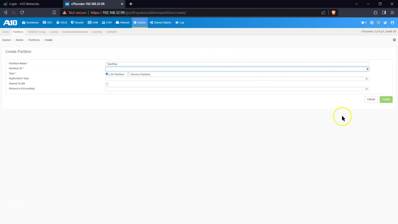The image size is (398, 224).
Task: Click the share icon in the address bar
Action: [323, 13]
